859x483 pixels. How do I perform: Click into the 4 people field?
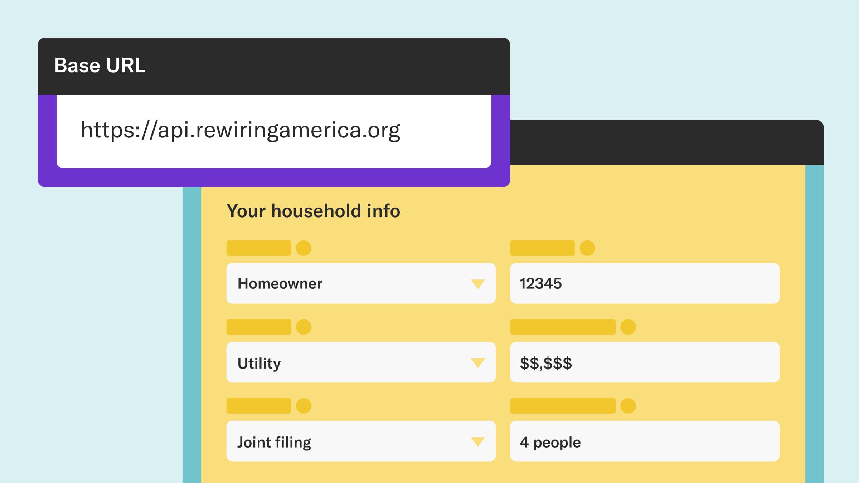click(x=644, y=441)
